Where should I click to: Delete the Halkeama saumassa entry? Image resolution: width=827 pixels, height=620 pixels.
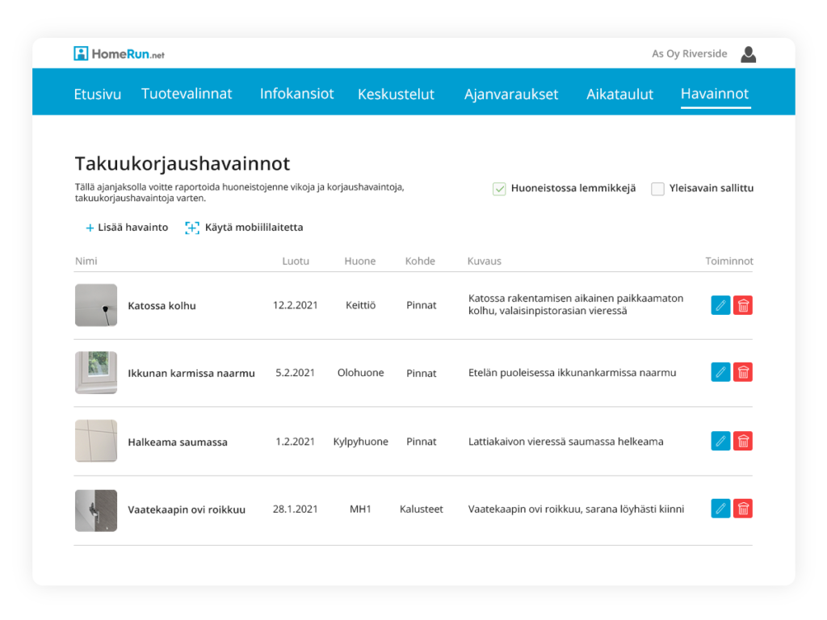pyautogui.click(x=743, y=441)
